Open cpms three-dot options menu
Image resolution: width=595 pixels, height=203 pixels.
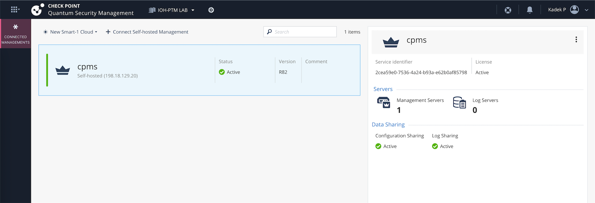(576, 40)
